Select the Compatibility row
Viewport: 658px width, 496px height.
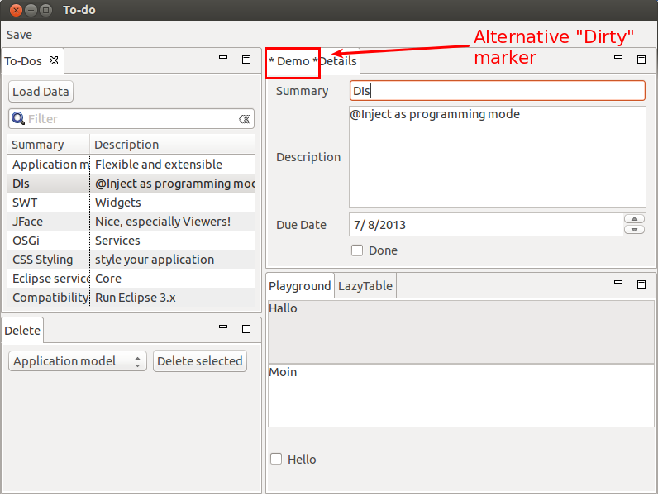131,297
